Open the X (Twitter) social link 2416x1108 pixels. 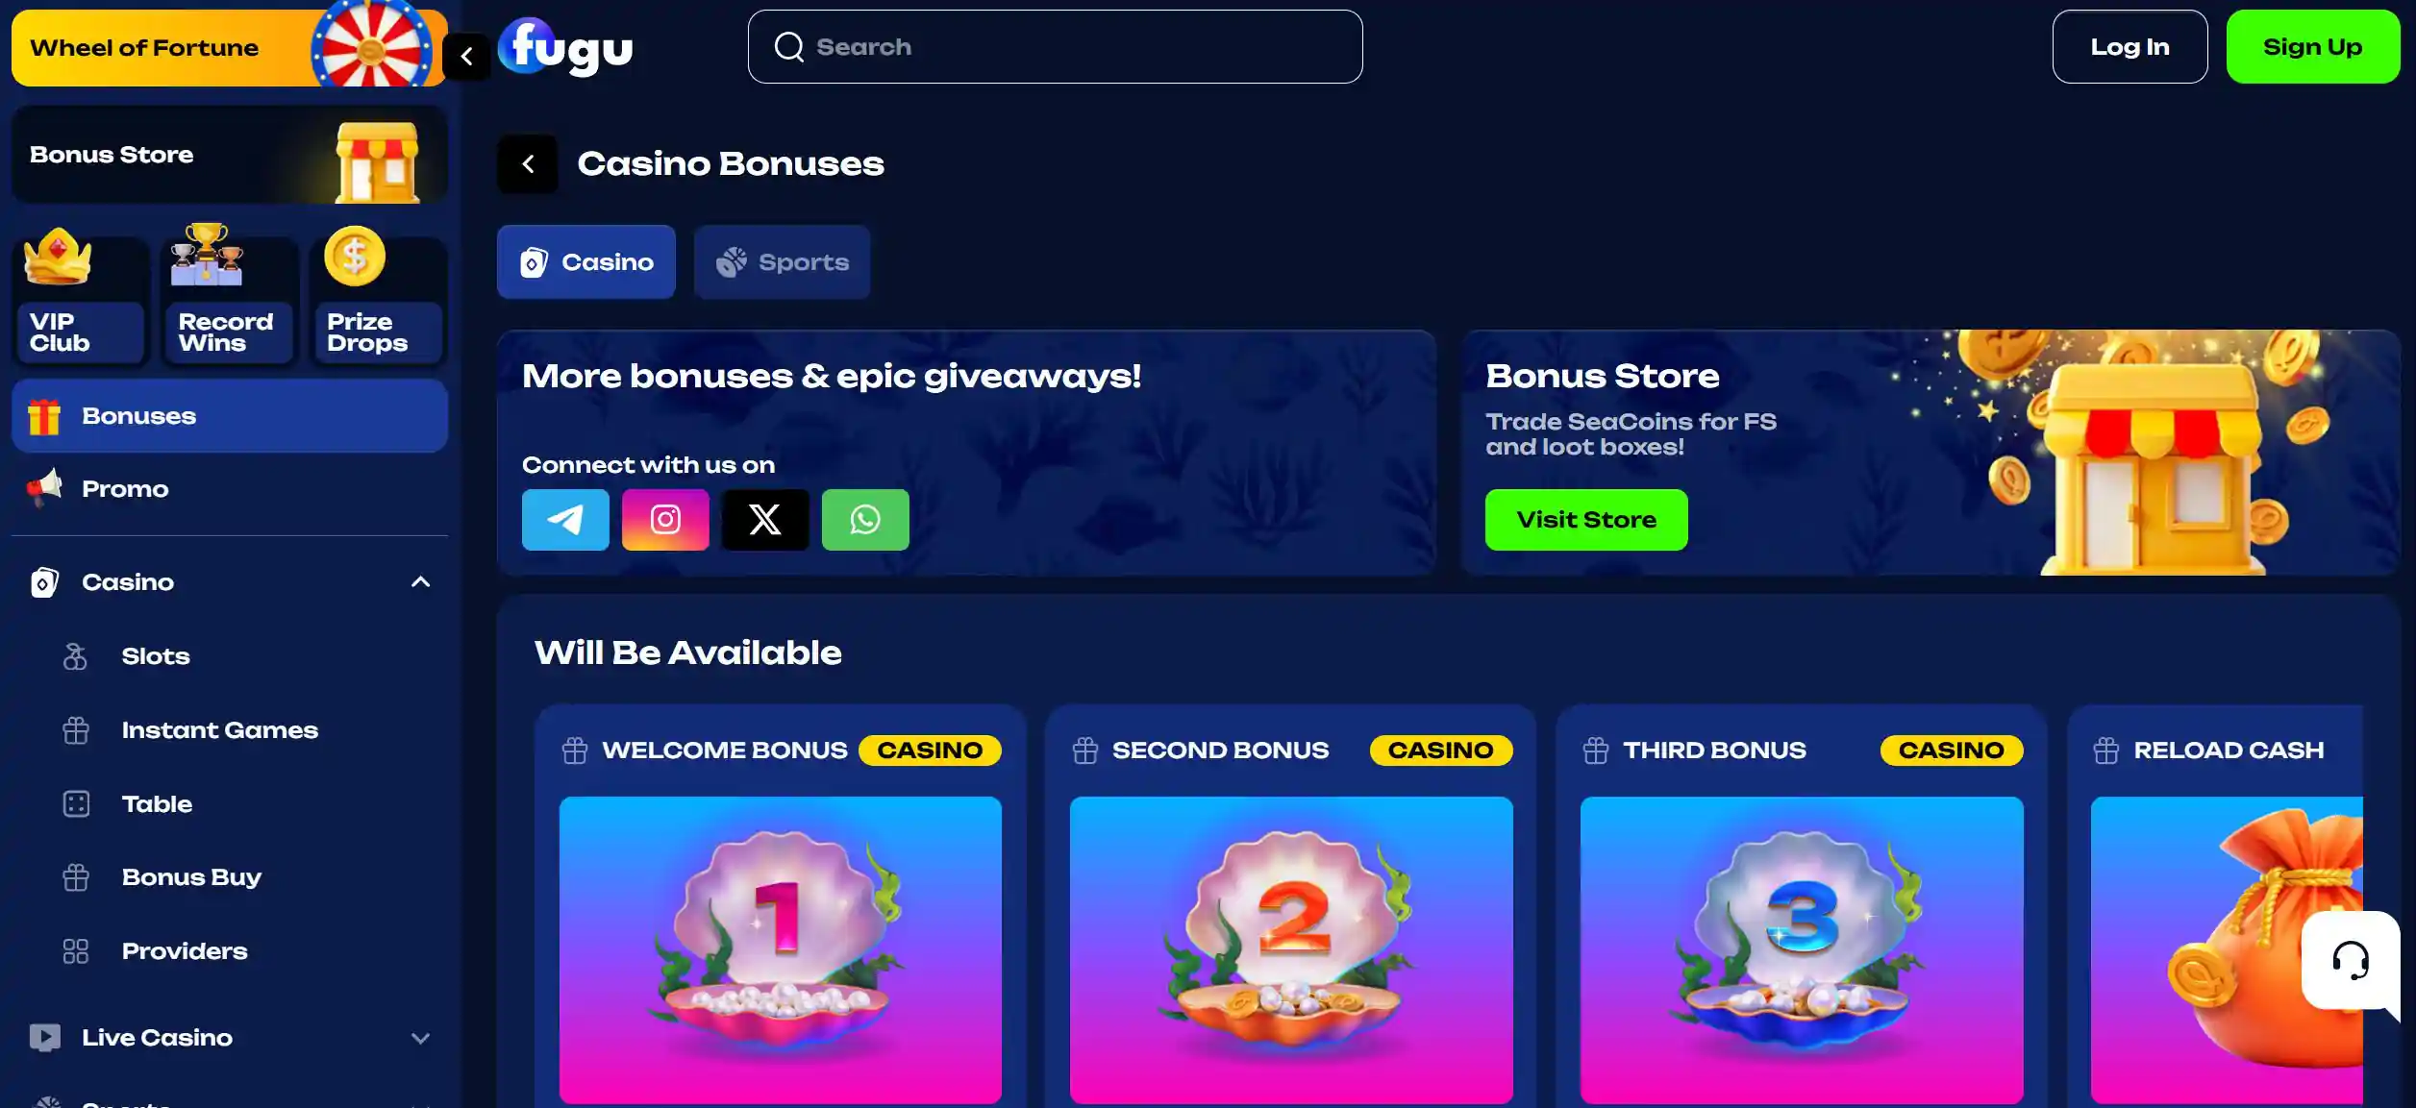pyautogui.click(x=765, y=520)
